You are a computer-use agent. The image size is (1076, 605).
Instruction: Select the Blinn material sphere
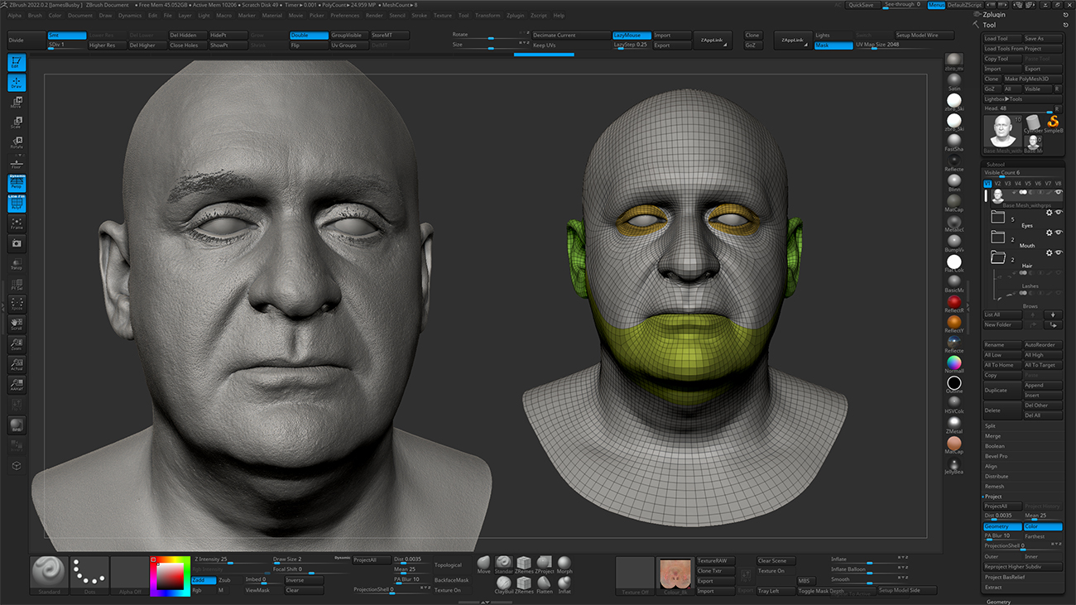[954, 182]
